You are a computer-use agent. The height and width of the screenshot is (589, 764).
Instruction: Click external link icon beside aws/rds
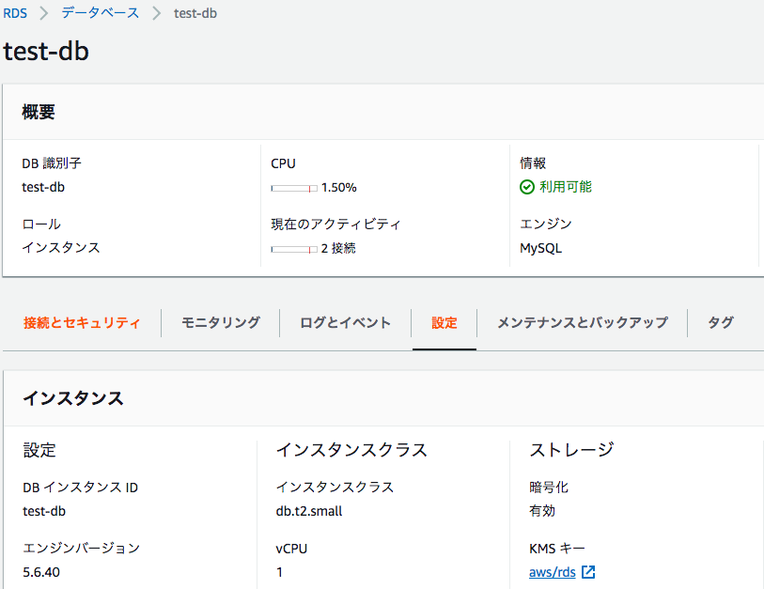[588, 572]
